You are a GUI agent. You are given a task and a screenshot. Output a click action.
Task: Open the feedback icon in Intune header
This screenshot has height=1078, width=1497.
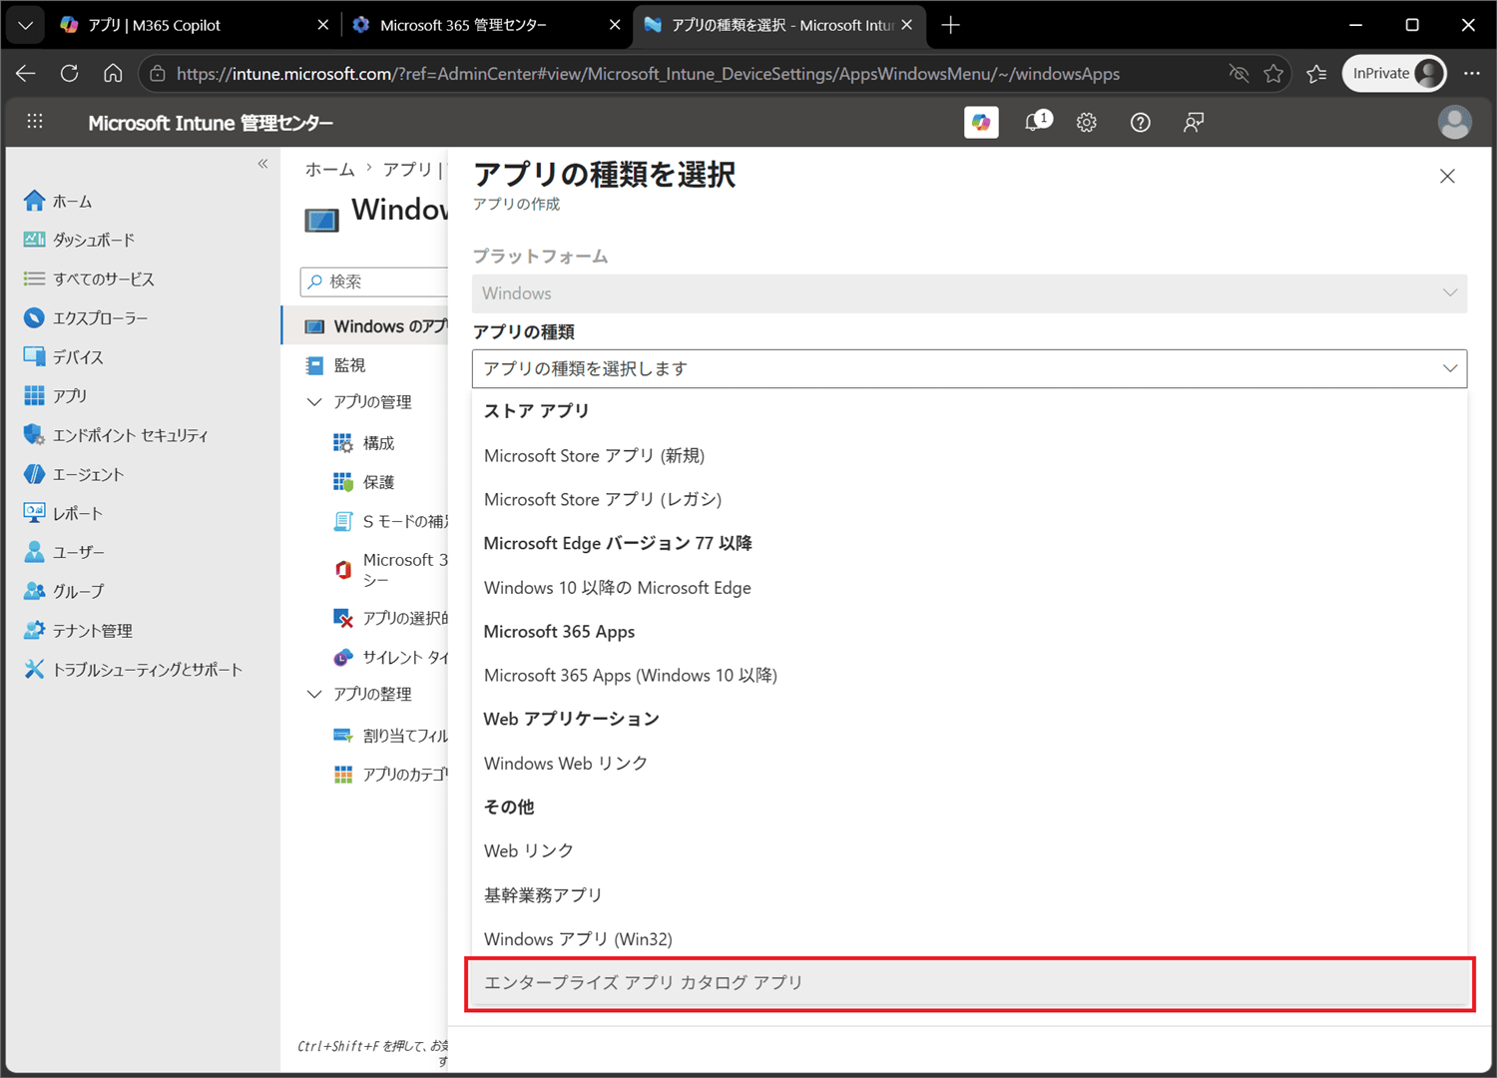click(x=1194, y=122)
